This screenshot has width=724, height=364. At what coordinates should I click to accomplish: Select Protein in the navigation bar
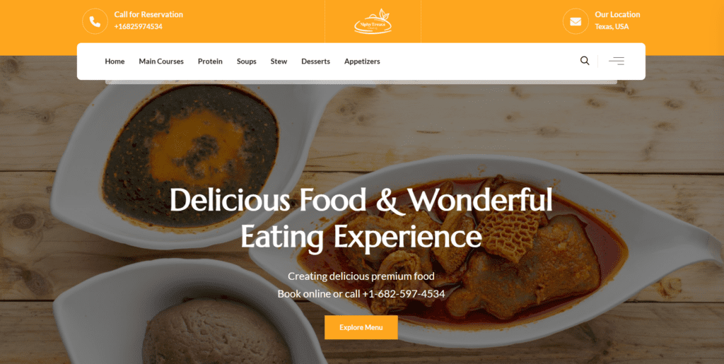click(x=210, y=61)
